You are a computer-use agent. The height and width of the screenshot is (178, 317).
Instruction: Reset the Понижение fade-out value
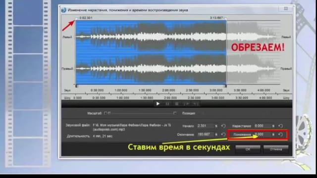280,134
